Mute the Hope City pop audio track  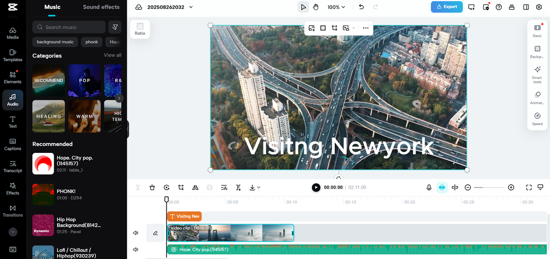[x=136, y=249]
